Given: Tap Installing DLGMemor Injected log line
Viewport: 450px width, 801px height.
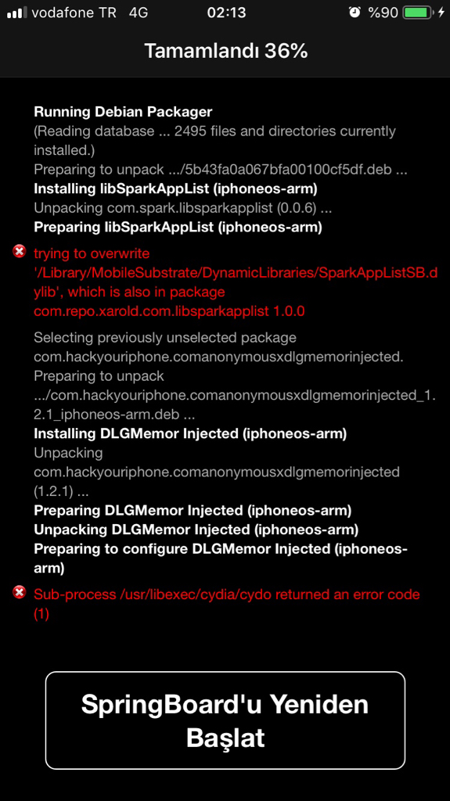Looking at the screenshot, I should [x=190, y=433].
